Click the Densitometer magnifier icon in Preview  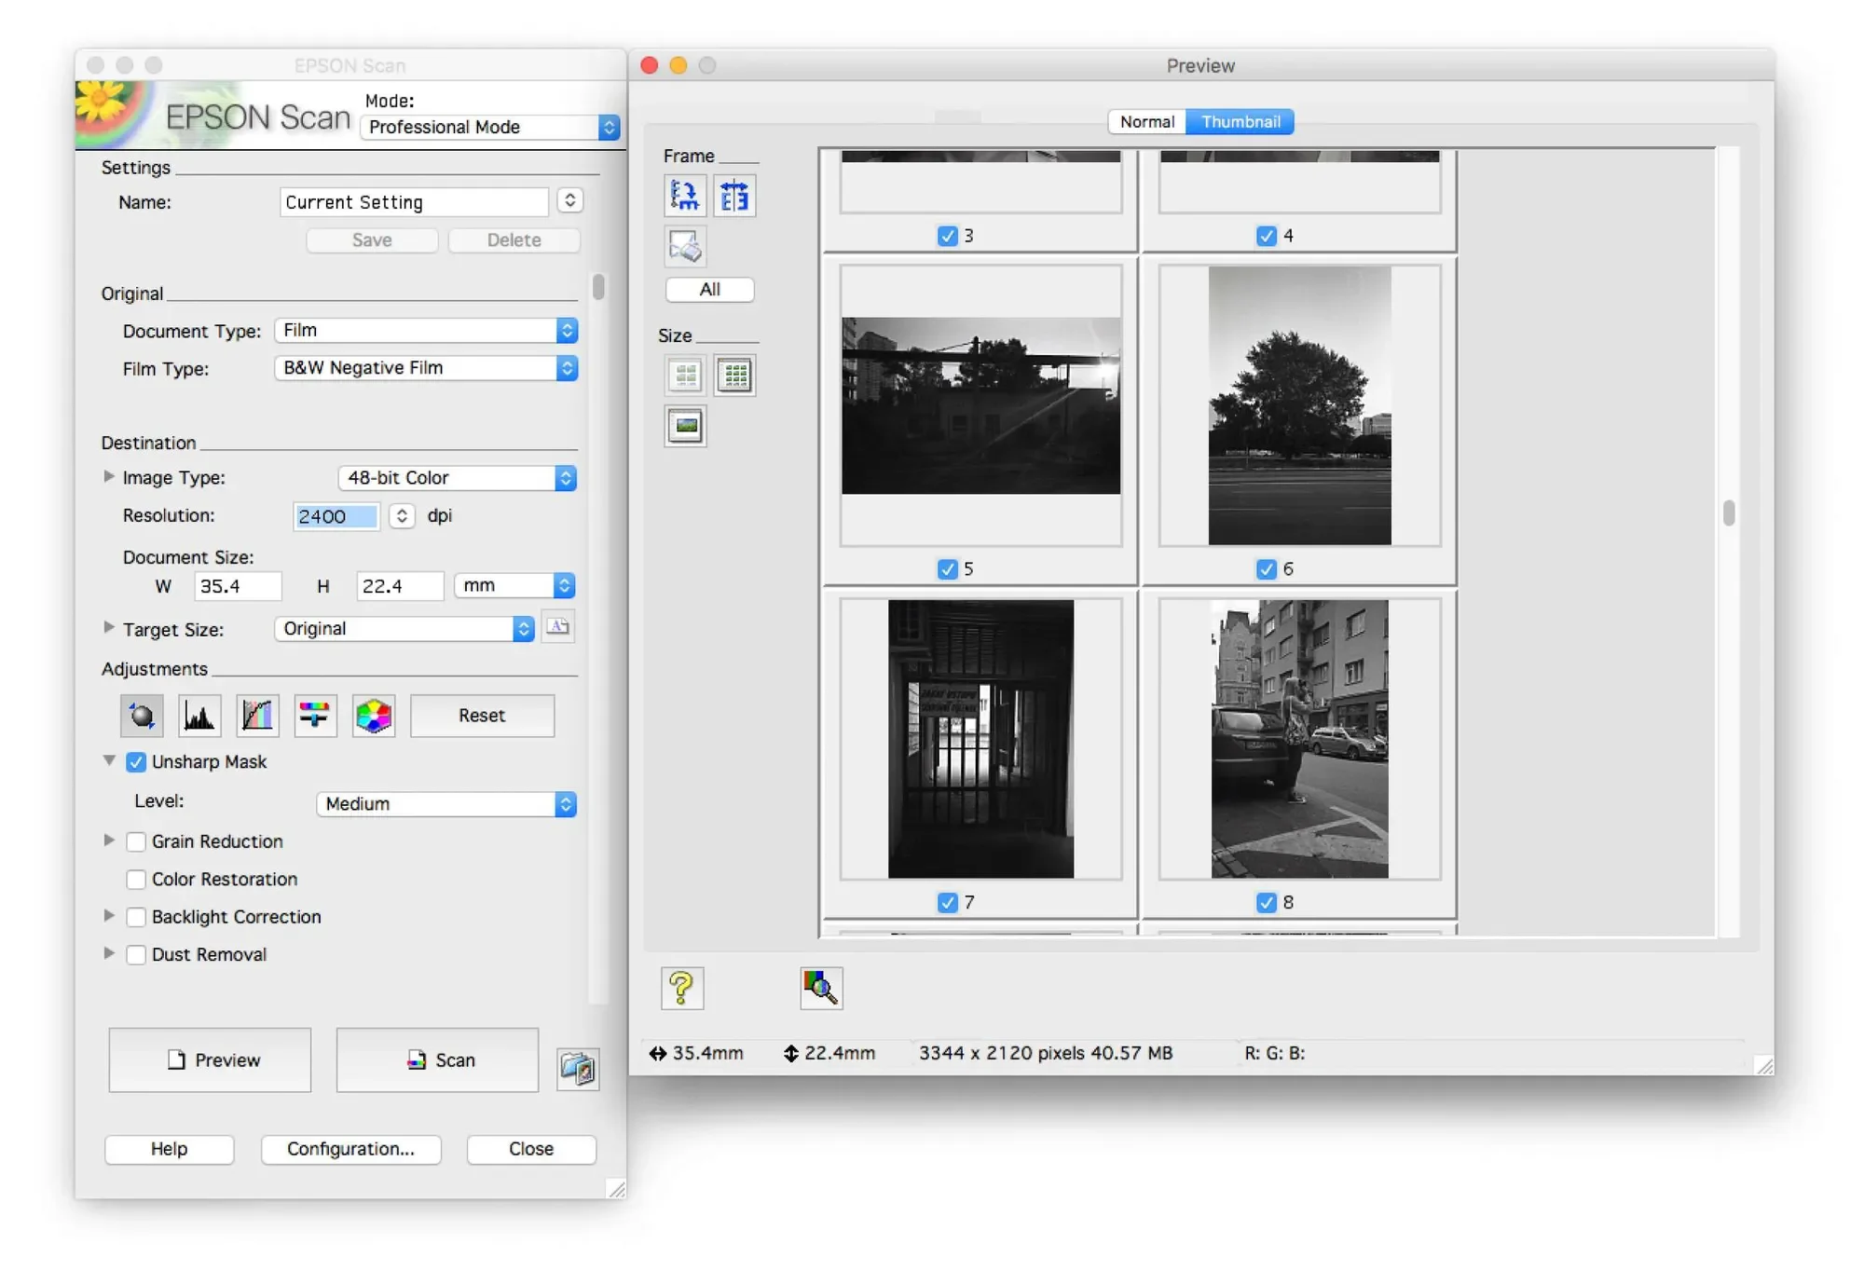(x=821, y=988)
